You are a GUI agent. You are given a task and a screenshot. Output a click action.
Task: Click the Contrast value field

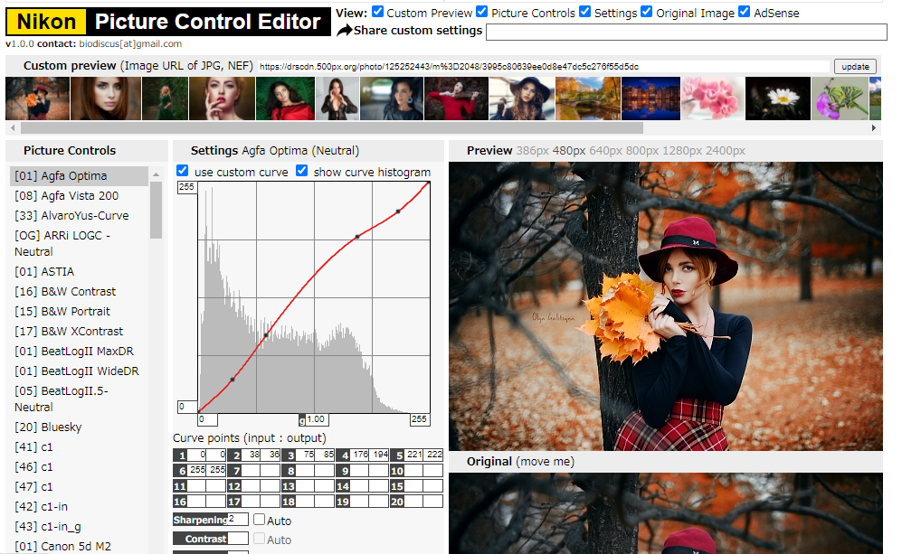[x=238, y=539]
